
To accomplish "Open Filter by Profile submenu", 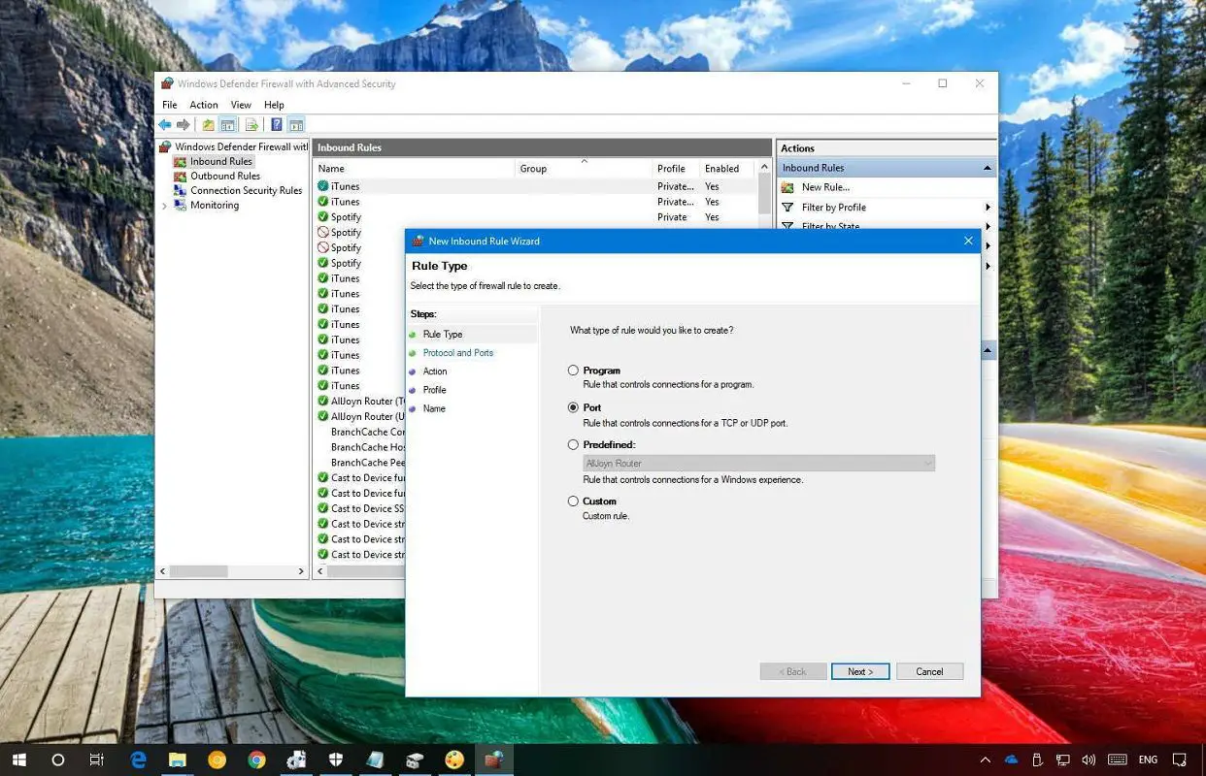I will tap(833, 208).
